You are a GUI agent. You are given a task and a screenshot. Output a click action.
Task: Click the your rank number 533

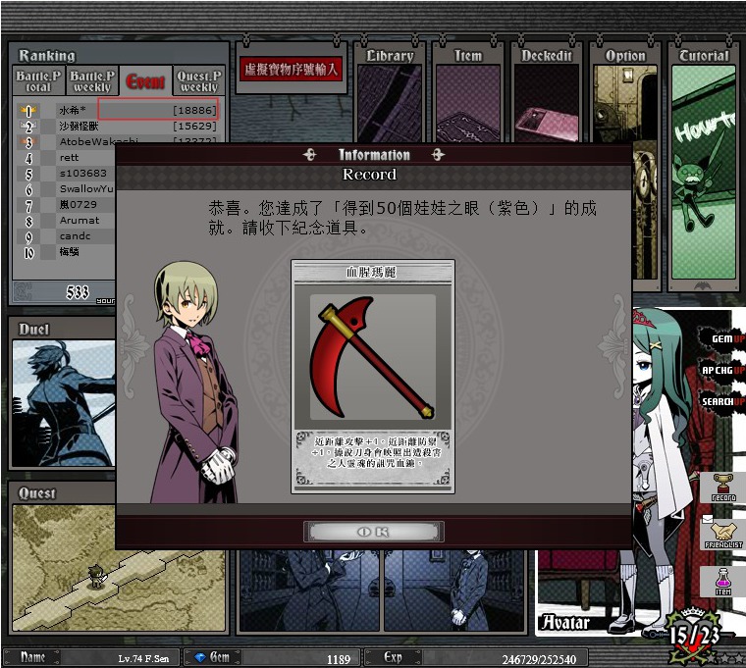78,292
